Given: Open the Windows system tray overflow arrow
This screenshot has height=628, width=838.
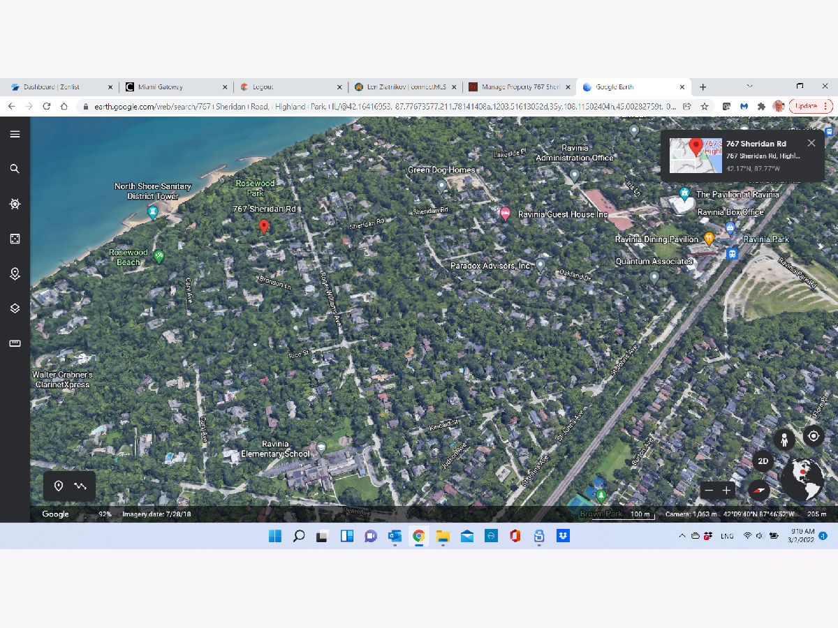Looking at the screenshot, I should [x=682, y=536].
